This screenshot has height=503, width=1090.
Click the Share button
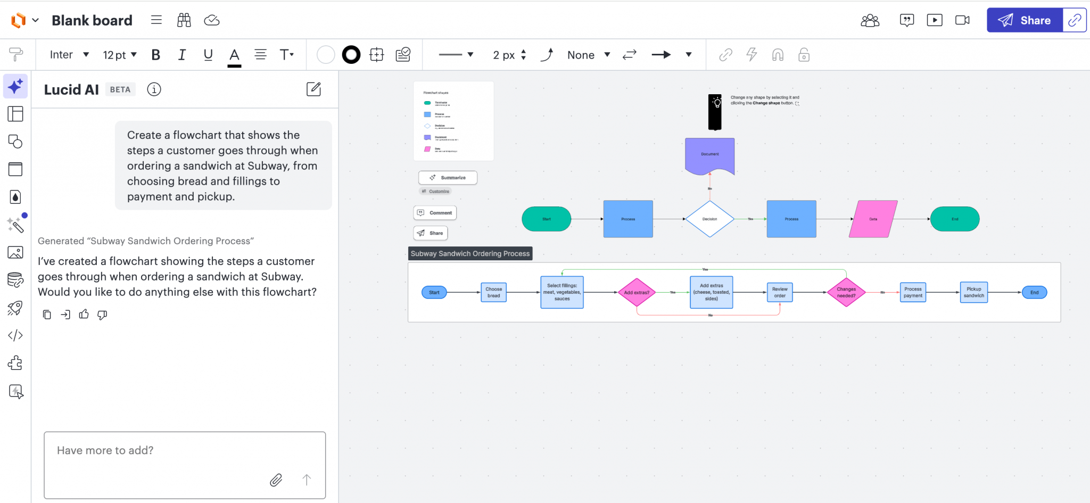1025,20
